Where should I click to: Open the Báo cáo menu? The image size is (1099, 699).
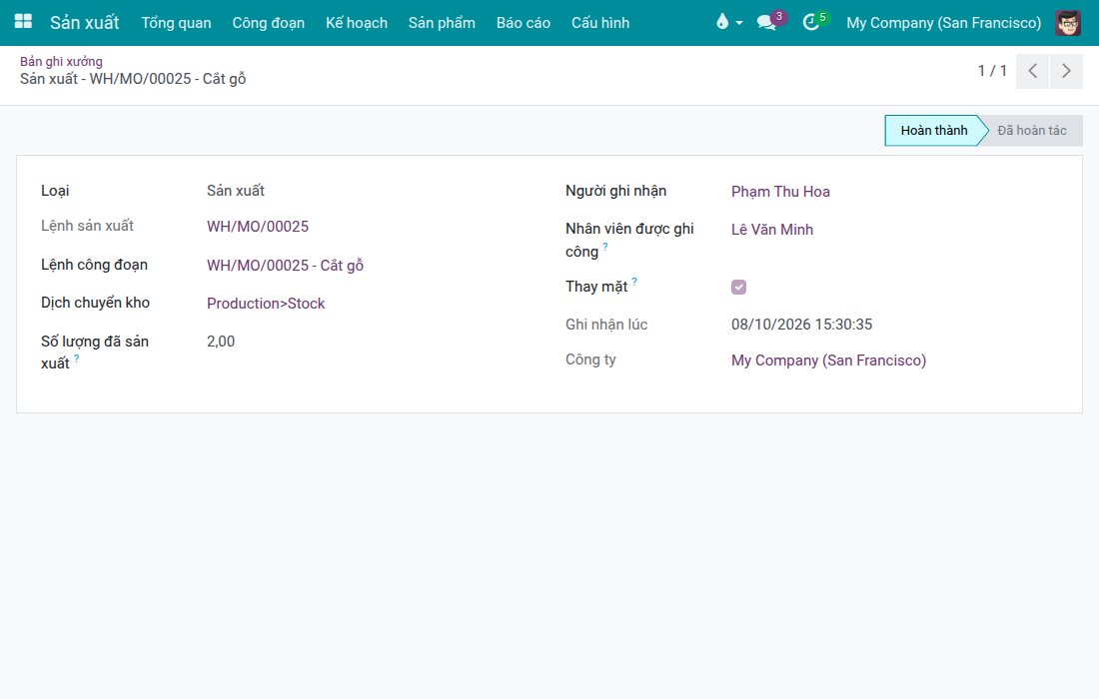coord(523,22)
